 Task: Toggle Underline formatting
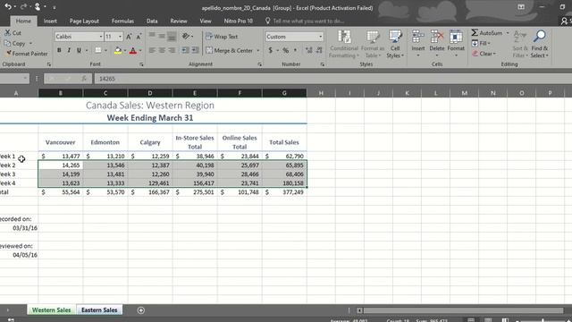pos(79,50)
